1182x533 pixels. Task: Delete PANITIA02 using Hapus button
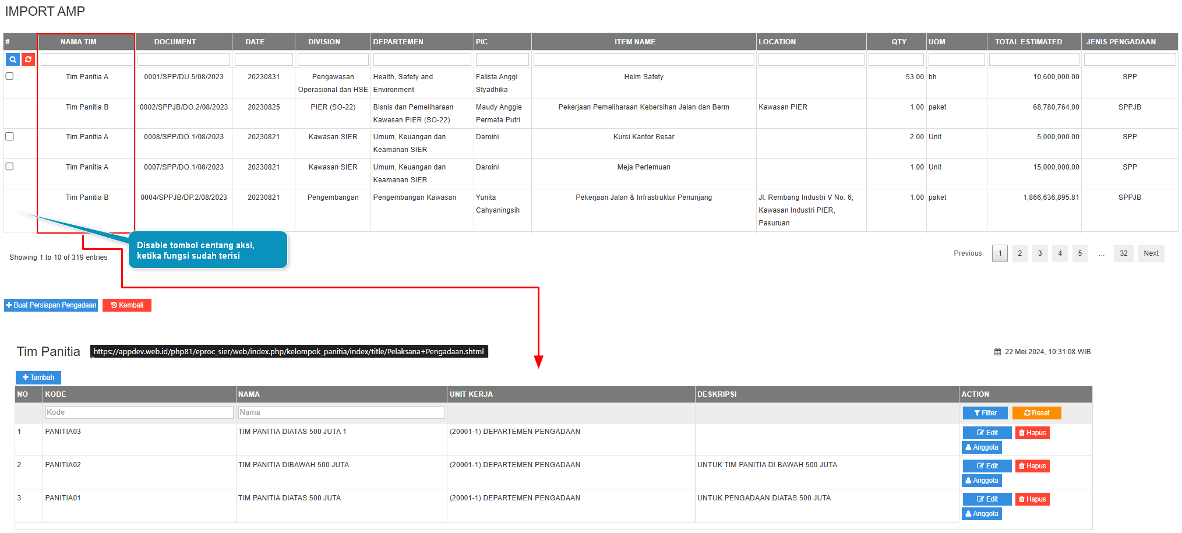[x=1032, y=466]
